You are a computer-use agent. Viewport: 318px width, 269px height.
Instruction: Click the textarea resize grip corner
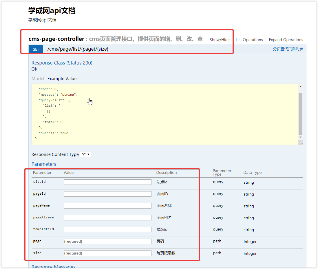point(301,143)
